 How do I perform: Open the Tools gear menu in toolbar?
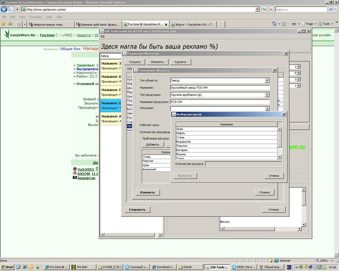(325, 24)
